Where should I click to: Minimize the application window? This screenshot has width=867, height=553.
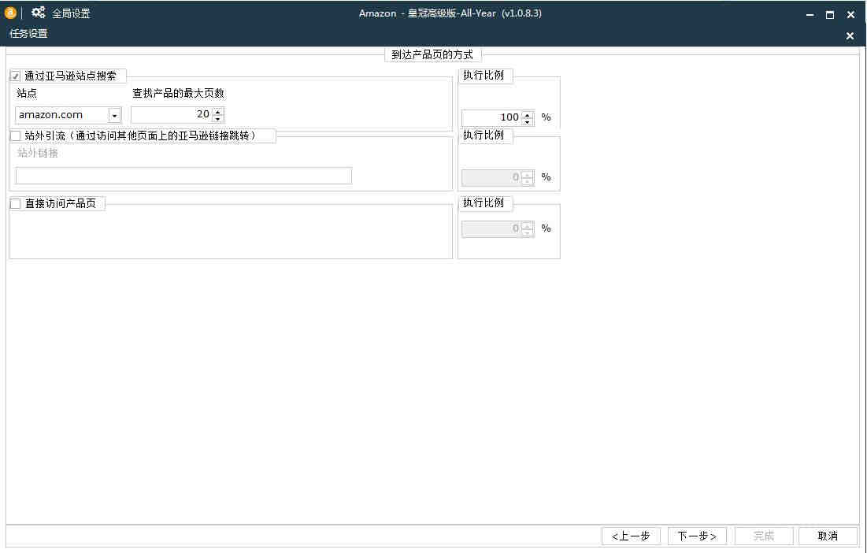pyautogui.click(x=810, y=15)
